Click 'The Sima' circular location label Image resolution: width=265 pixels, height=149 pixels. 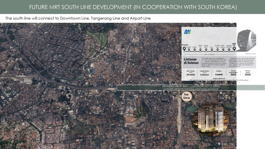(x=186, y=96)
